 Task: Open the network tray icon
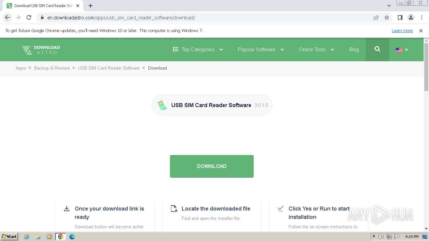tap(389, 237)
